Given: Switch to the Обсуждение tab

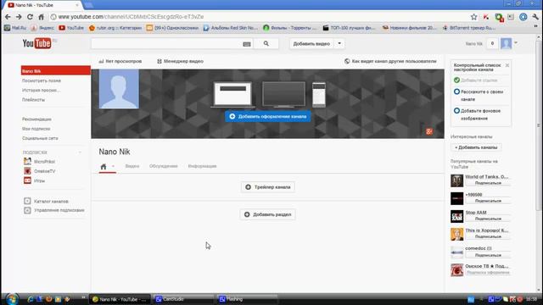Looking at the screenshot, I should coord(163,166).
